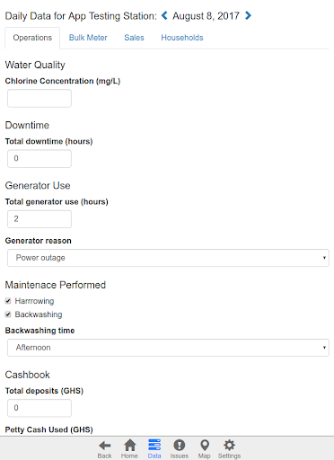Open the Settings gear icon
The height and width of the screenshot is (460, 334).
point(229,446)
